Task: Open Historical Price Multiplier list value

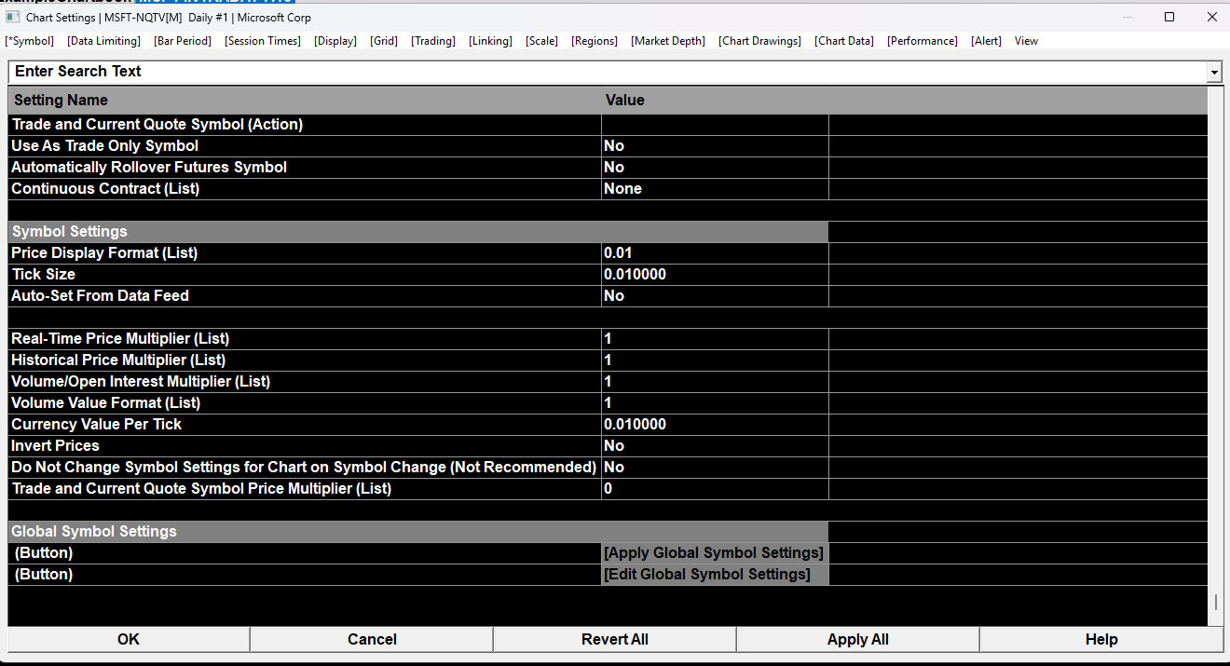Action: click(x=715, y=360)
